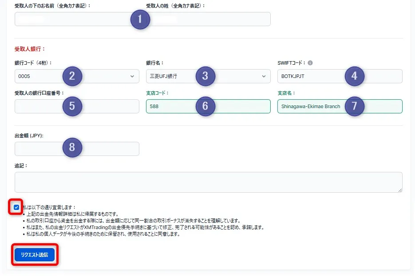Click the 支店名 label text

(x=286, y=93)
